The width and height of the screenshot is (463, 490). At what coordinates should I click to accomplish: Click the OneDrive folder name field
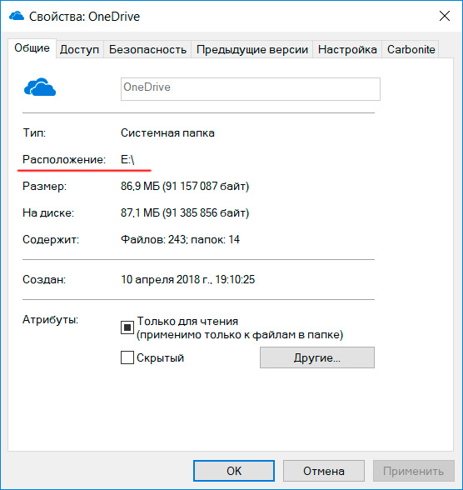coord(251,89)
